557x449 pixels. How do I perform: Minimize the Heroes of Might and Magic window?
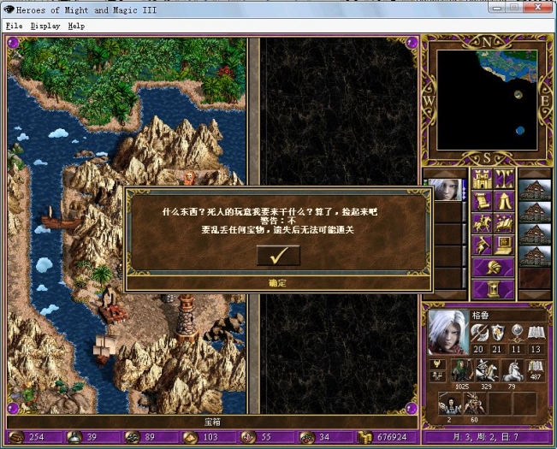(497, 7)
